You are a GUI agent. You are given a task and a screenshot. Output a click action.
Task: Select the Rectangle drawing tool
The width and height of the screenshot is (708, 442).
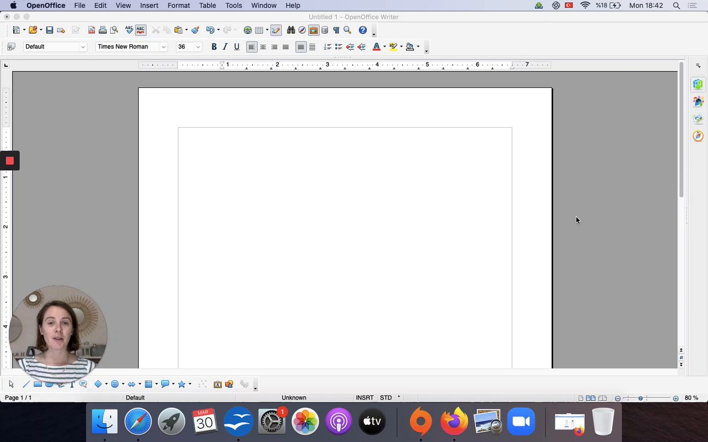[38, 384]
